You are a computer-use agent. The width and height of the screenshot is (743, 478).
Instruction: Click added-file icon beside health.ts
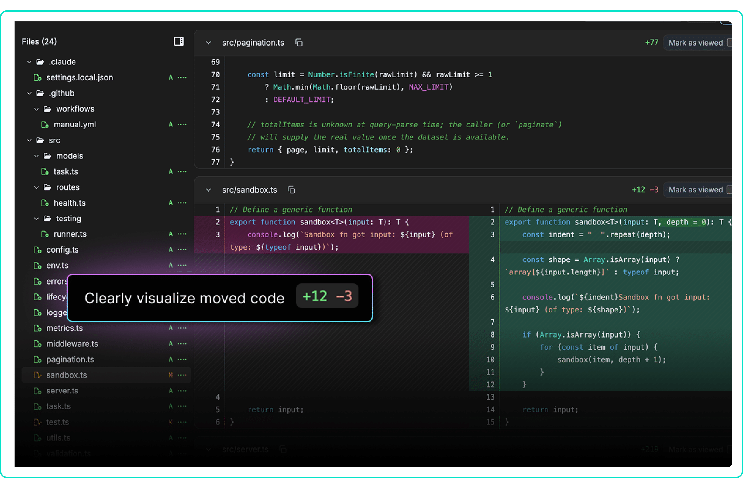click(x=45, y=203)
